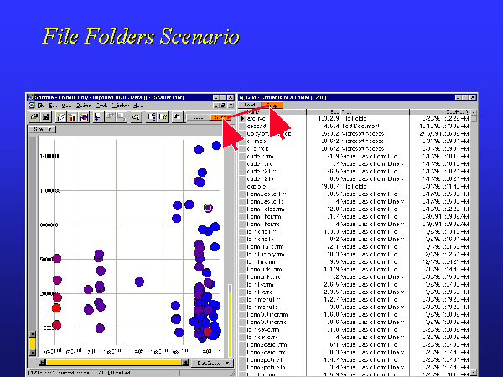
Task: Open the Window menu in Spotfire
Action: [x=120, y=106]
